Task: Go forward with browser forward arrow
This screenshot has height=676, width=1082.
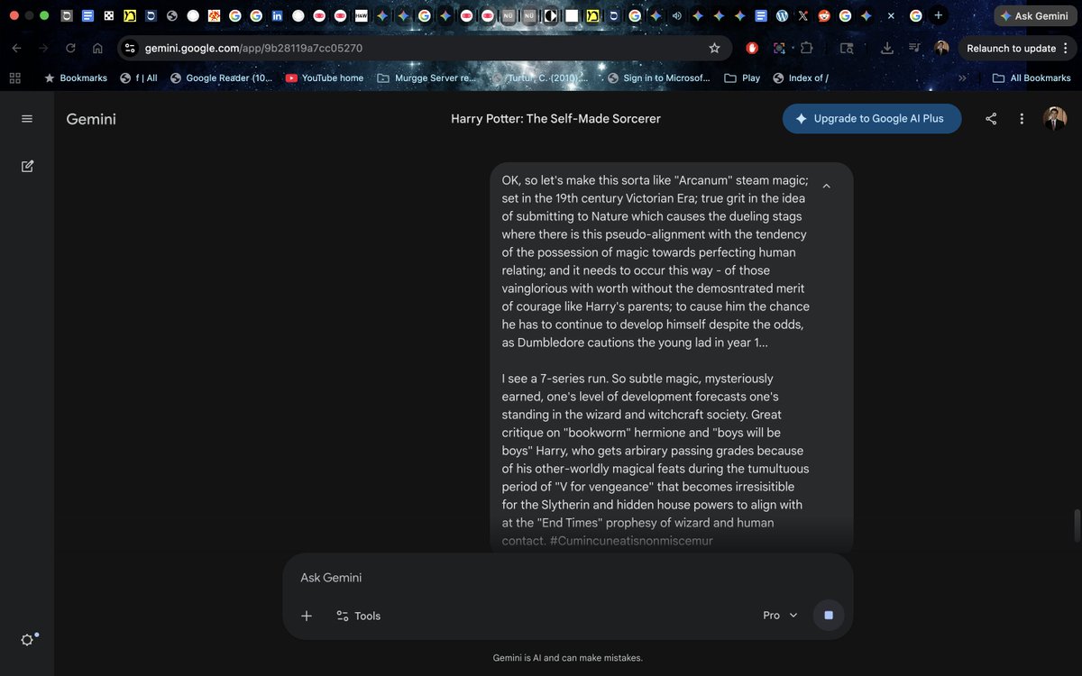Action: tap(43, 48)
